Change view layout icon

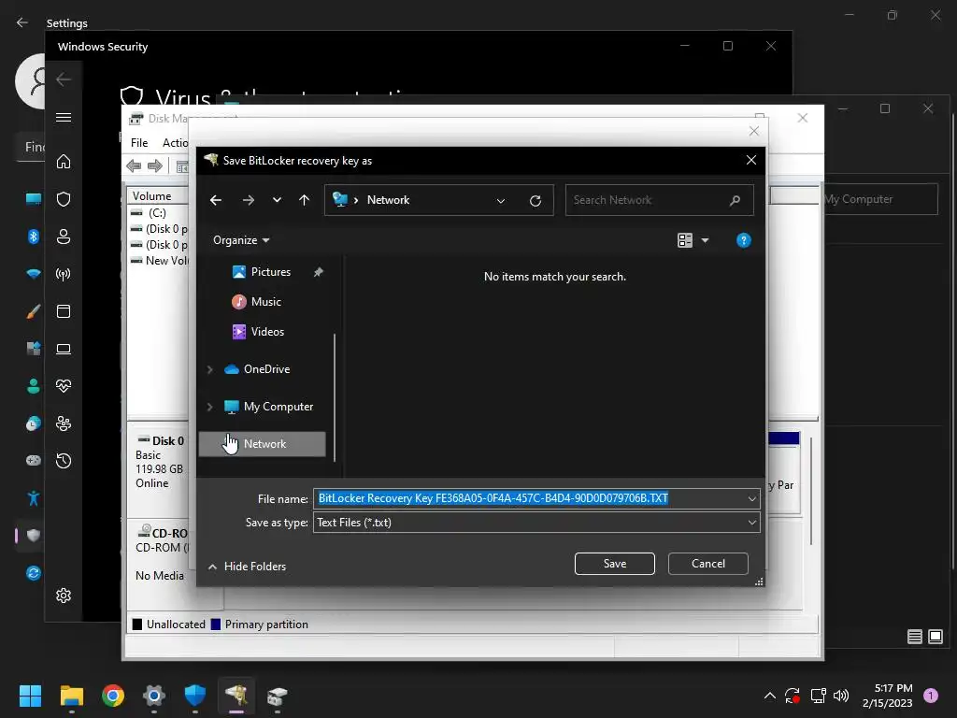click(x=685, y=240)
